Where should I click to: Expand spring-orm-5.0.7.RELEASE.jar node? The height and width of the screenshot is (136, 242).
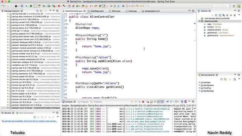click(8, 19)
